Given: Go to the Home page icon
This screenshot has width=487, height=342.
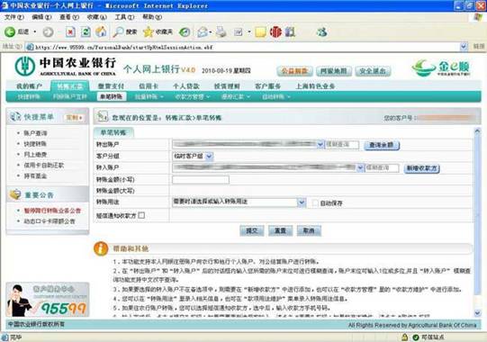Looking at the screenshot, I should 101,31.
